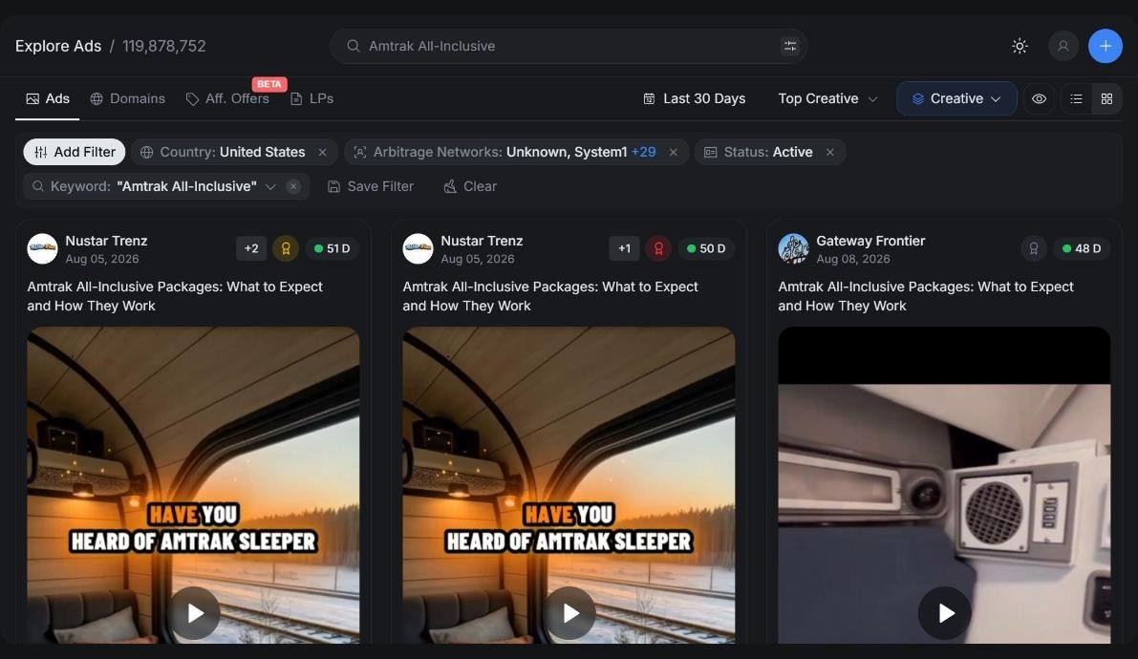Click 51 D active status badge
Image resolution: width=1138 pixels, height=659 pixels.
coord(333,248)
